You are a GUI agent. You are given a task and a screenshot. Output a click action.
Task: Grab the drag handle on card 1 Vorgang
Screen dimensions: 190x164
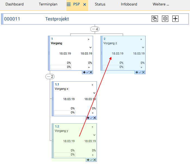(x=49, y=53)
